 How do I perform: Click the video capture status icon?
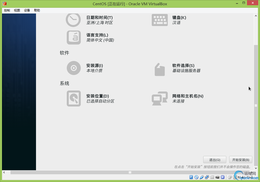pyautogui.click(x=217, y=177)
